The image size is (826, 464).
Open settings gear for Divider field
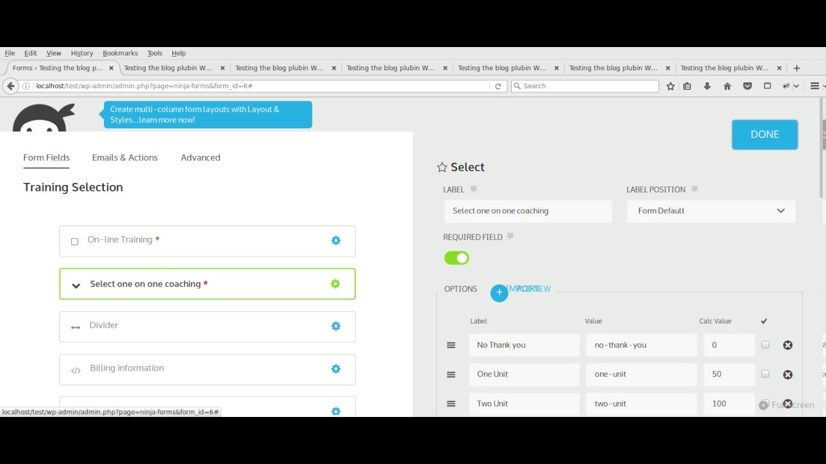(336, 326)
